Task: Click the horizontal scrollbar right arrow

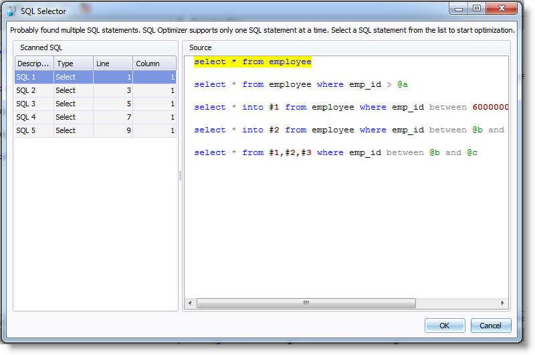Action: (x=503, y=303)
